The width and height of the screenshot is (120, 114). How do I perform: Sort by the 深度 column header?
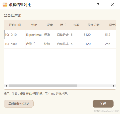[x=50, y=25]
